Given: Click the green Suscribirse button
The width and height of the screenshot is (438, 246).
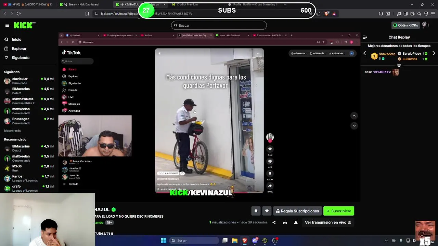Looking at the screenshot, I should coord(339,211).
